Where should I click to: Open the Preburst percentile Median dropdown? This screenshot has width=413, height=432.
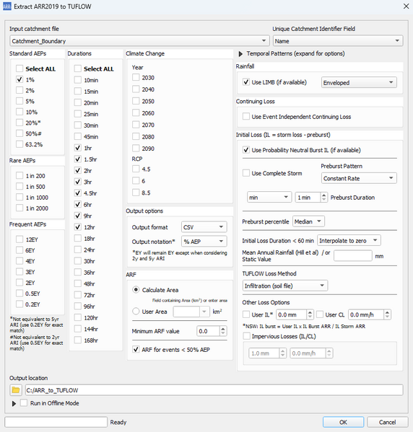click(x=308, y=221)
